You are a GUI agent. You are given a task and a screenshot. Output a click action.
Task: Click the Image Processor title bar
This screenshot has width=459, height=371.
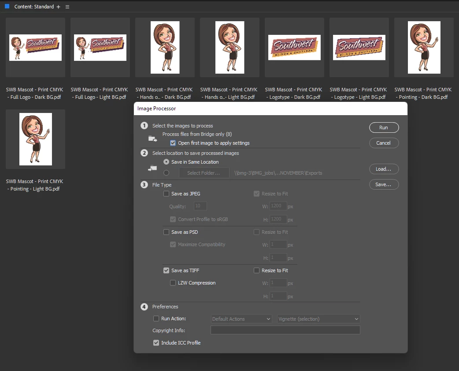(x=270, y=109)
